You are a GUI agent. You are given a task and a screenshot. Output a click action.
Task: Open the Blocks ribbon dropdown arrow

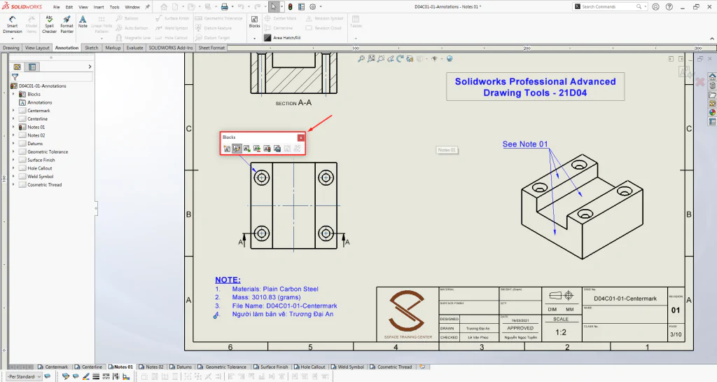pos(255,38)
